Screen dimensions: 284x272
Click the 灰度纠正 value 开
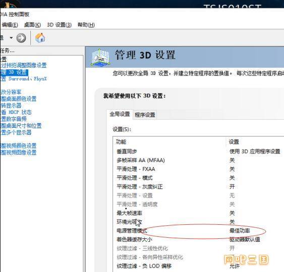coord(232,187)
